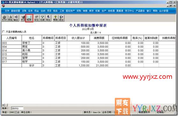Open the 窗口 menu

[149, 11]
